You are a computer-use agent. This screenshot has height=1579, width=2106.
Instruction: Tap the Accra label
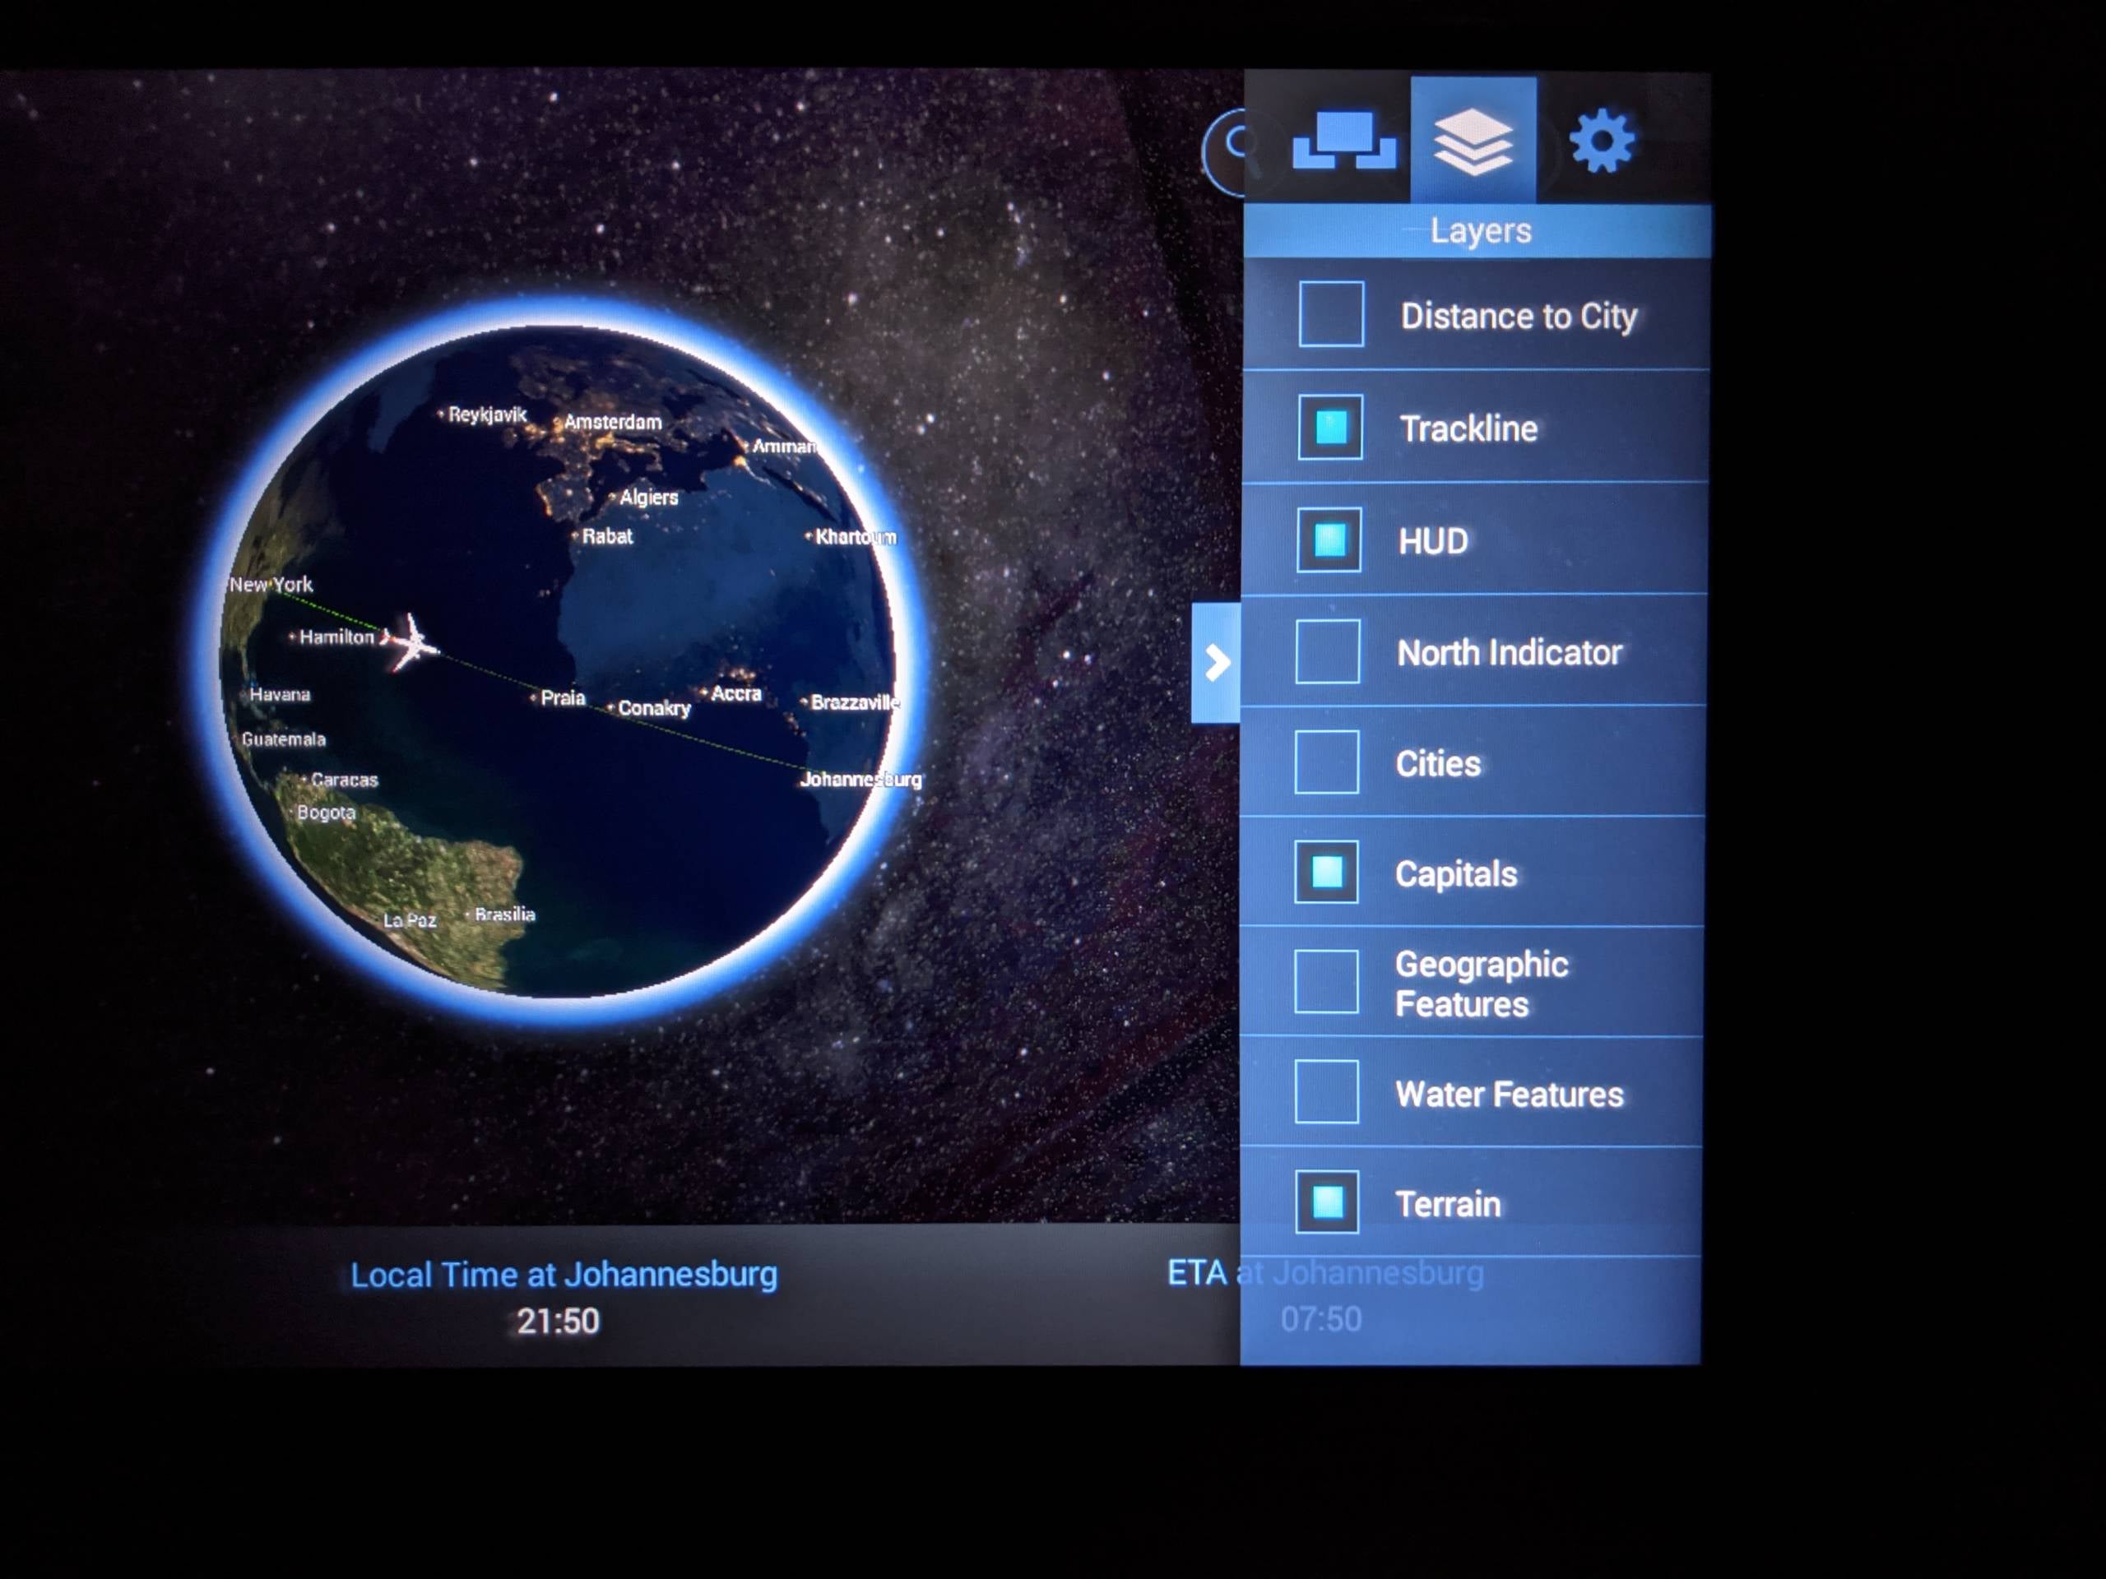tap(736, 694)
